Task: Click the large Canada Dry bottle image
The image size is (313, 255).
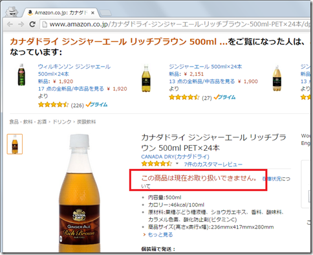Action: 80,193
